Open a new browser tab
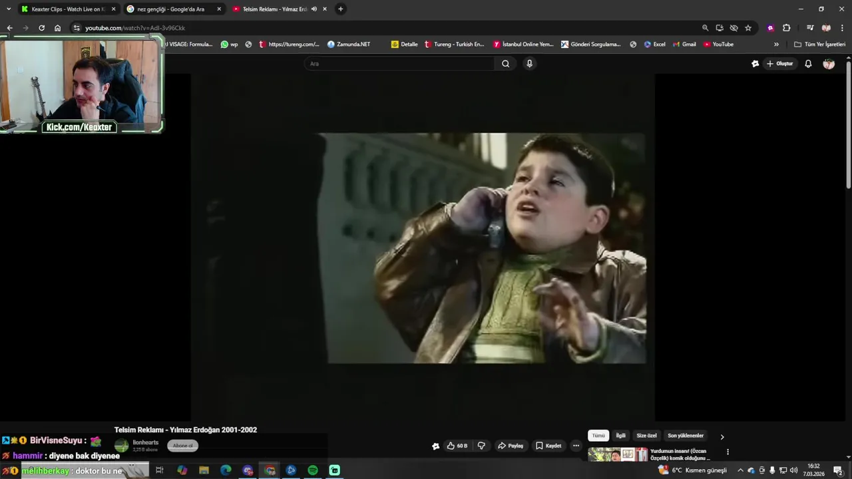Viewport: 852px width, 479px height. coord(341,9)
